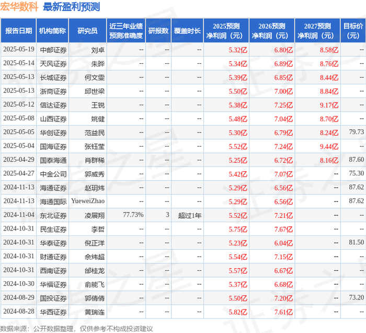Select the 华西证券 institution cell

point(53,312)
